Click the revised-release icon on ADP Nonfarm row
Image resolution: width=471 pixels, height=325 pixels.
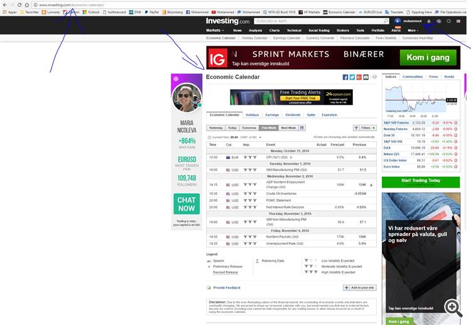point(371,185)
